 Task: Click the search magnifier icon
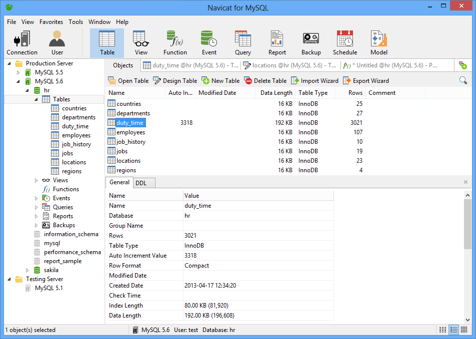click(x=463, y=80)
